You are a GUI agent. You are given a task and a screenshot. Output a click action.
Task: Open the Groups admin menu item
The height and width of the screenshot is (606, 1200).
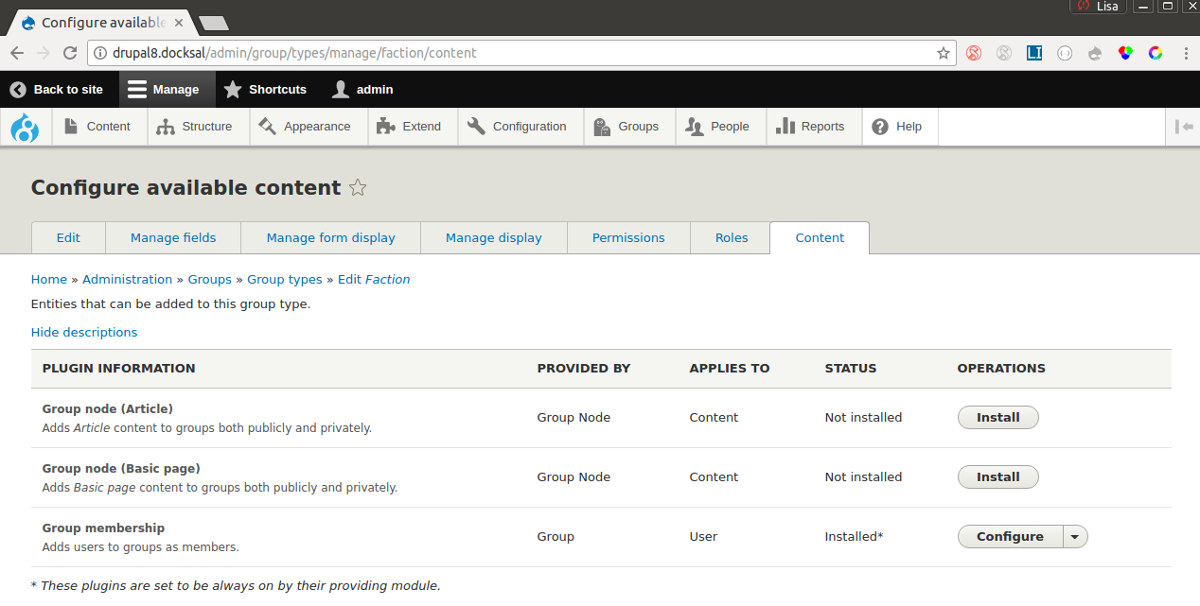[626, 127]
